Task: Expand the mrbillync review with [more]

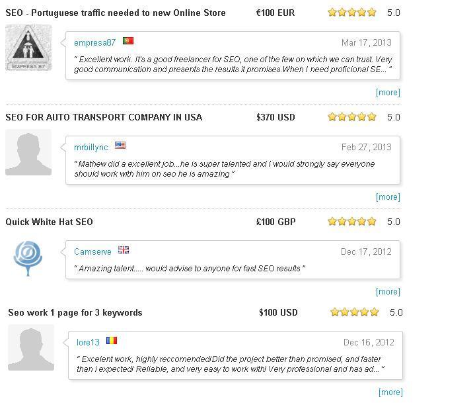Action: click(388, 197)
